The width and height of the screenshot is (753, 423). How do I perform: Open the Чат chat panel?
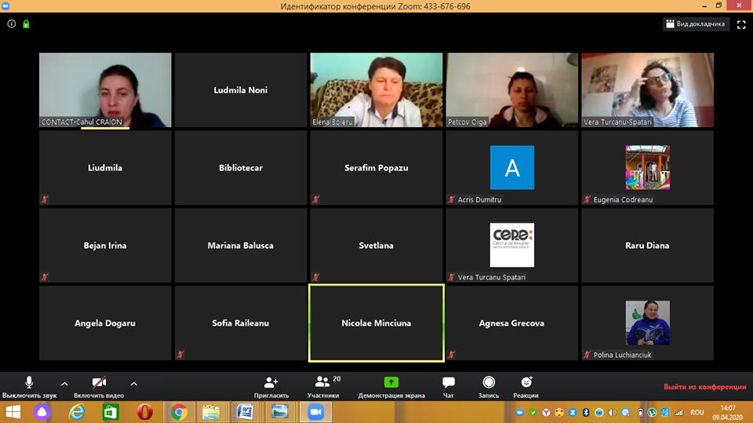click(449, 383)
